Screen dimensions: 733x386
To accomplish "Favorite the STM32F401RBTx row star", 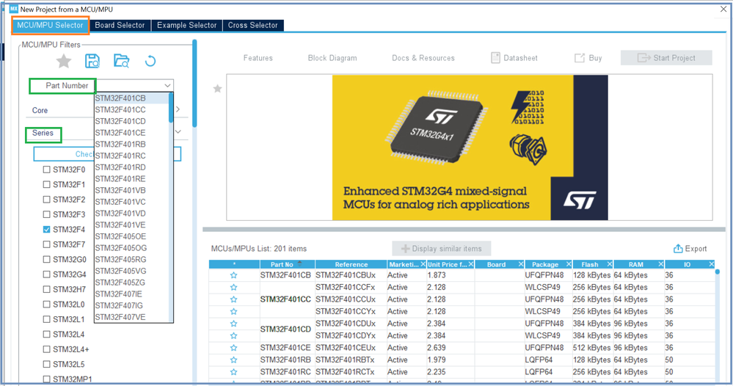I will point(234,360).
